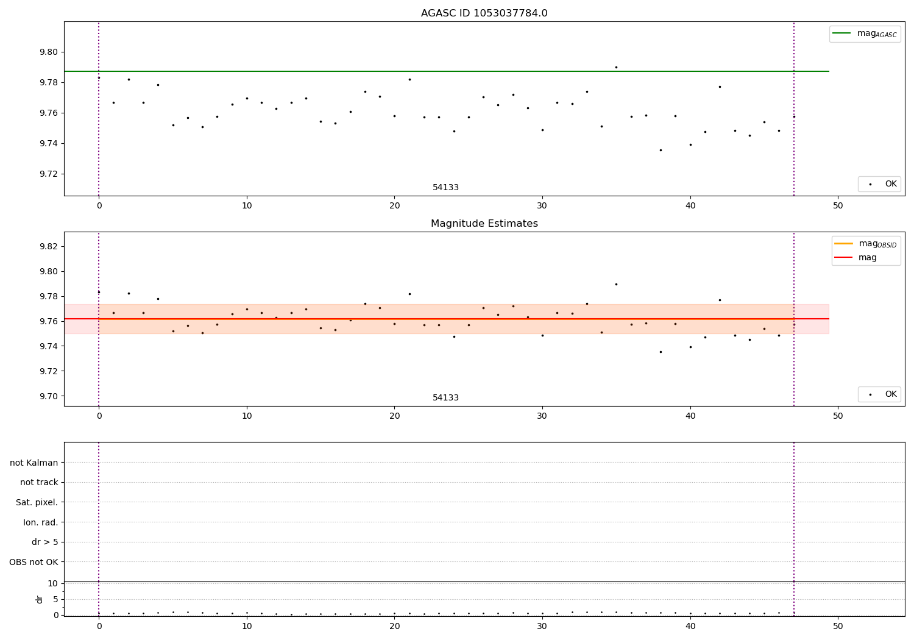The height and width of the screenshot is (640, 914).
Task: Click x-tick 10 under the bottom plot
Action: click(247, 626)
